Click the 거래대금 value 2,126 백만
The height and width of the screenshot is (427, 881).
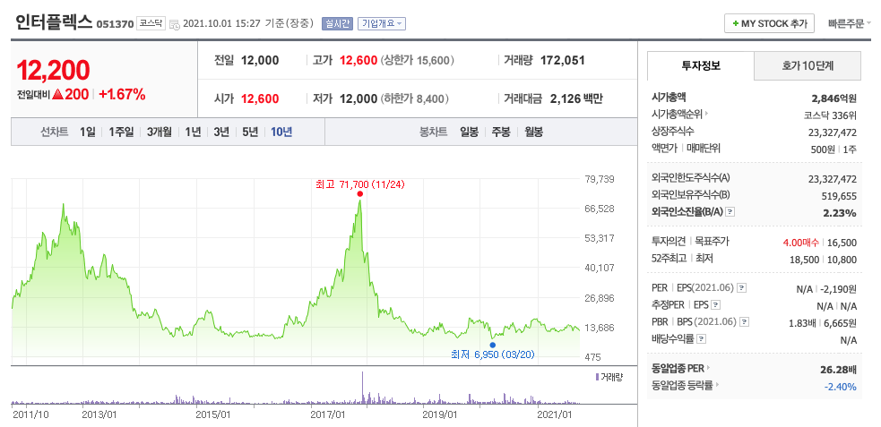pyautogui.click(x=576, y=99)
